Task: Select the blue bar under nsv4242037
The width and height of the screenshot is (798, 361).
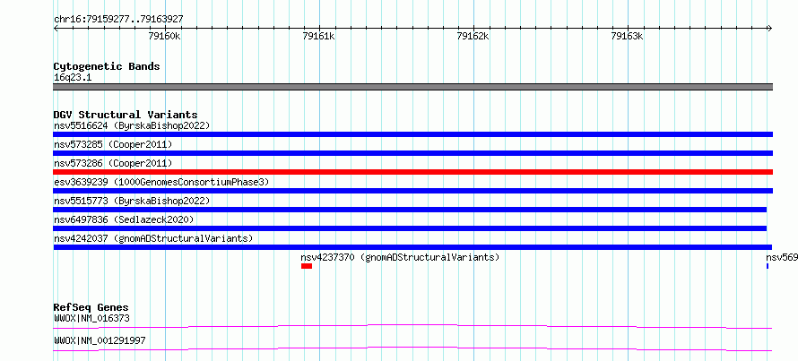Action: point(412,247)
